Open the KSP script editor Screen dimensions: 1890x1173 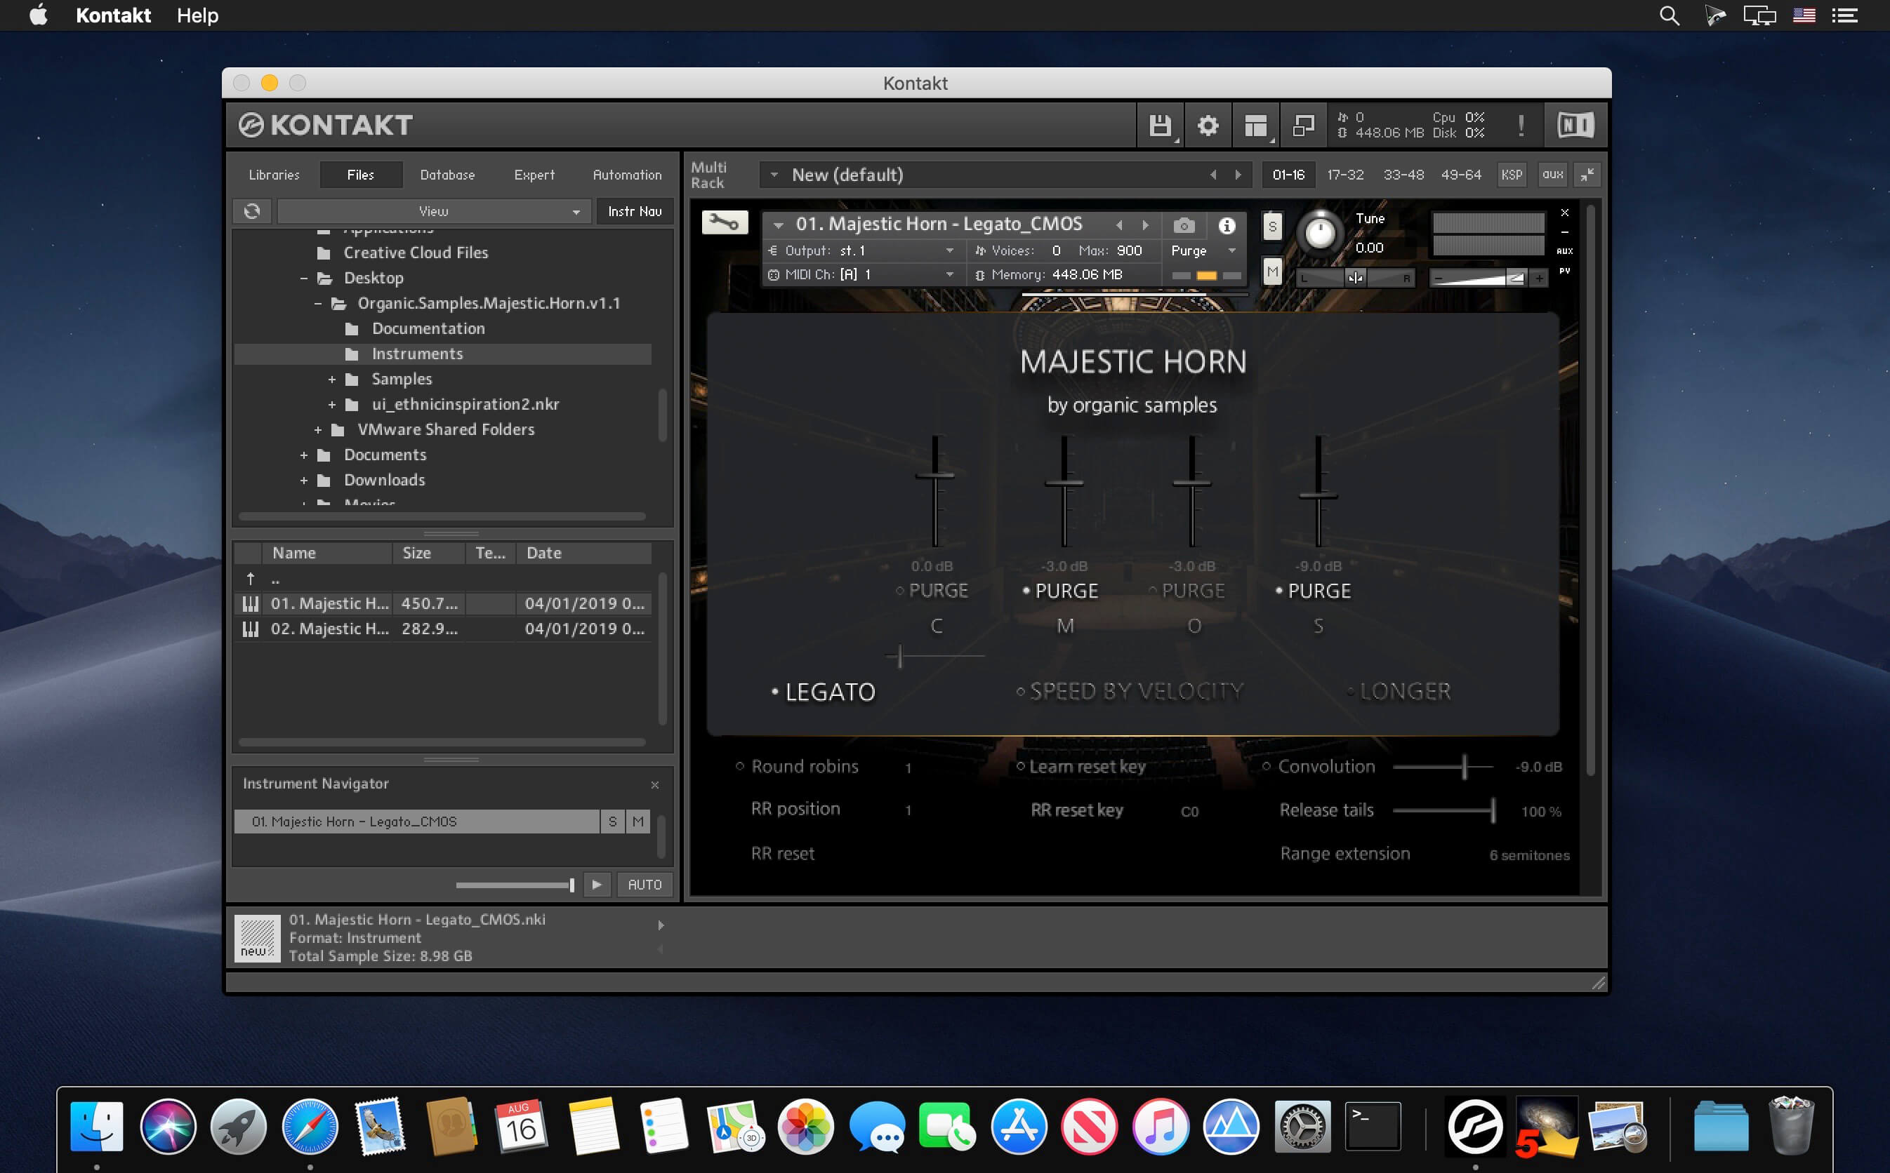1511,175
